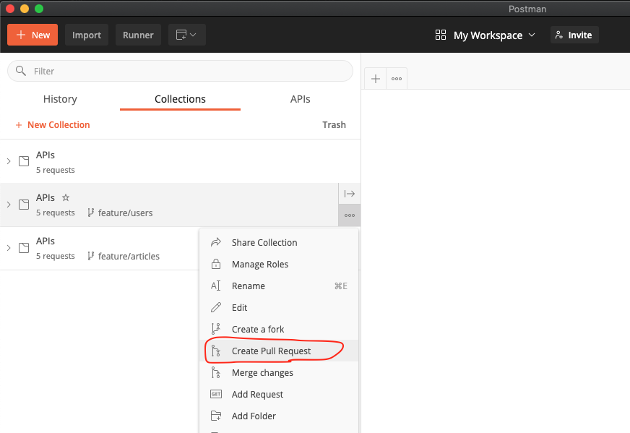This screenshot has height=433, width=630.
Task: Expand the feature/users APIs collection
Action: (x=9, y=205)
